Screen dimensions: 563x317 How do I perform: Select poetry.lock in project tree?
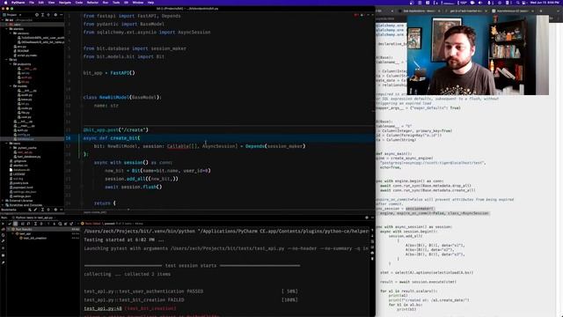click(20, 183)
